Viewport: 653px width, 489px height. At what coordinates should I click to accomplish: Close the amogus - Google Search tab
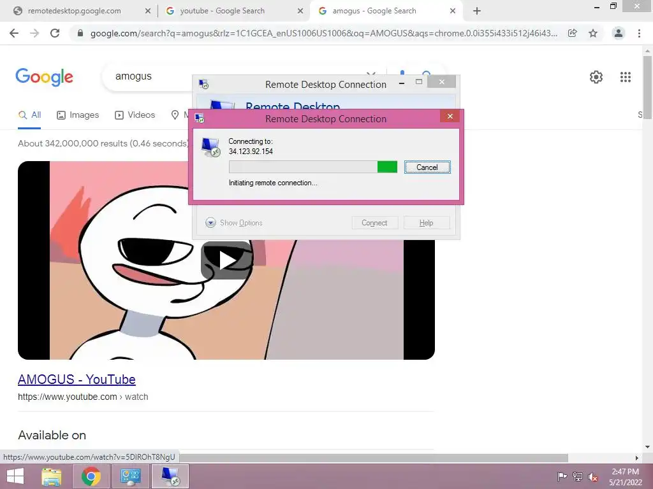[x=453, y=11]
